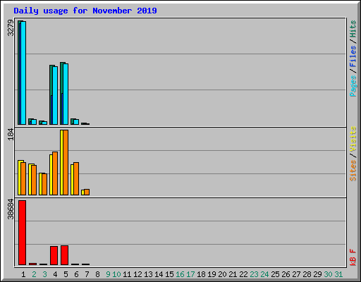361x282 pixels.
Task: Click day number 29 on the axis
Action: (317, 274)
